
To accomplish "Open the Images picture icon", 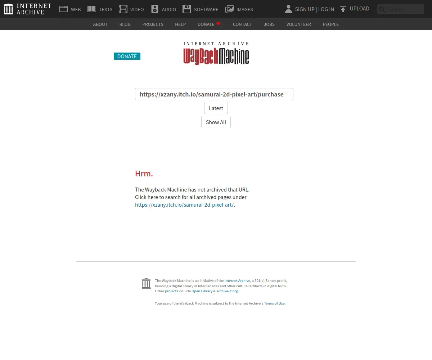I will tap(229, 9).
